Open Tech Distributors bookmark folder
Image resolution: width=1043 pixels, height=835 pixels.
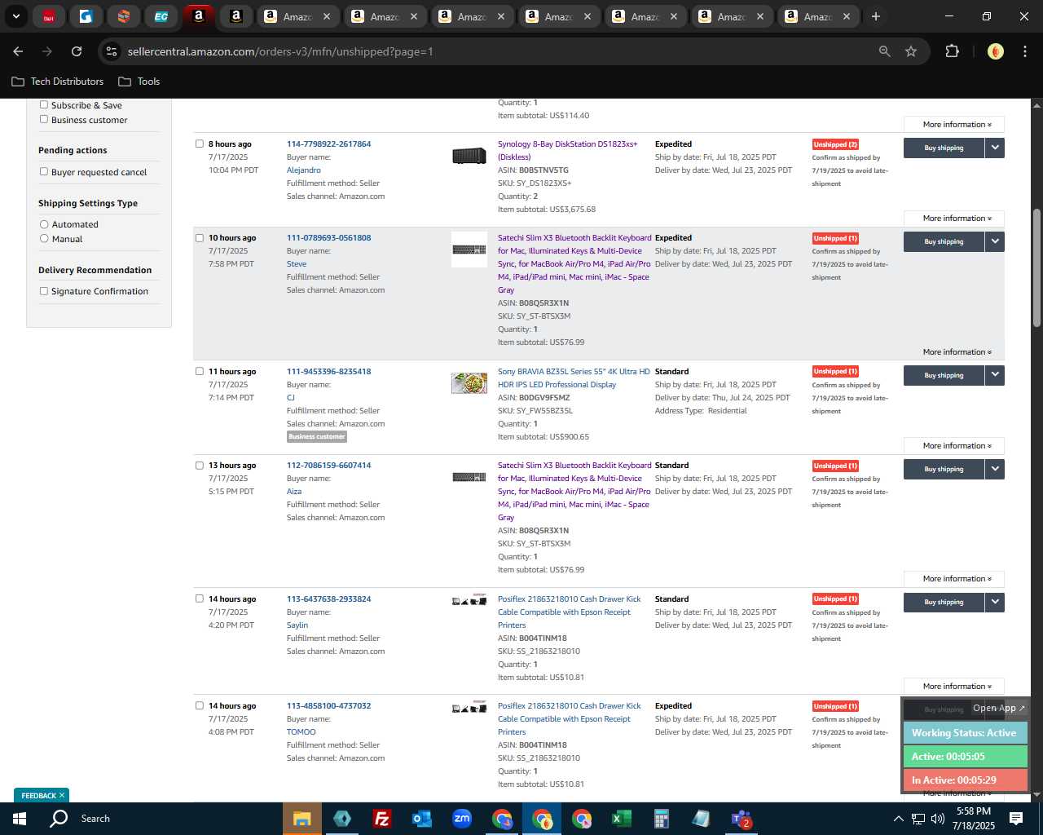click(58, 82)
